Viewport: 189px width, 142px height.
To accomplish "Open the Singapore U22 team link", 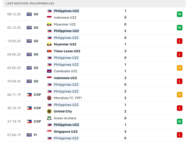I will (x=65, y=132).
